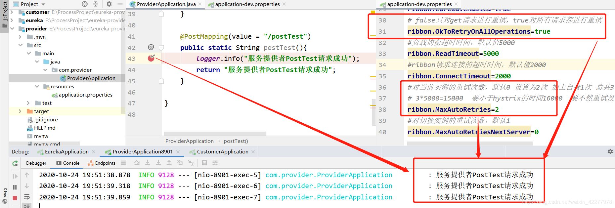
Task: Click the gutter @ icon on line 42
Action: pyautogui.click(x=151, y=47)
